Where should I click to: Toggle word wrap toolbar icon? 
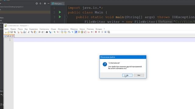[69, 32]
